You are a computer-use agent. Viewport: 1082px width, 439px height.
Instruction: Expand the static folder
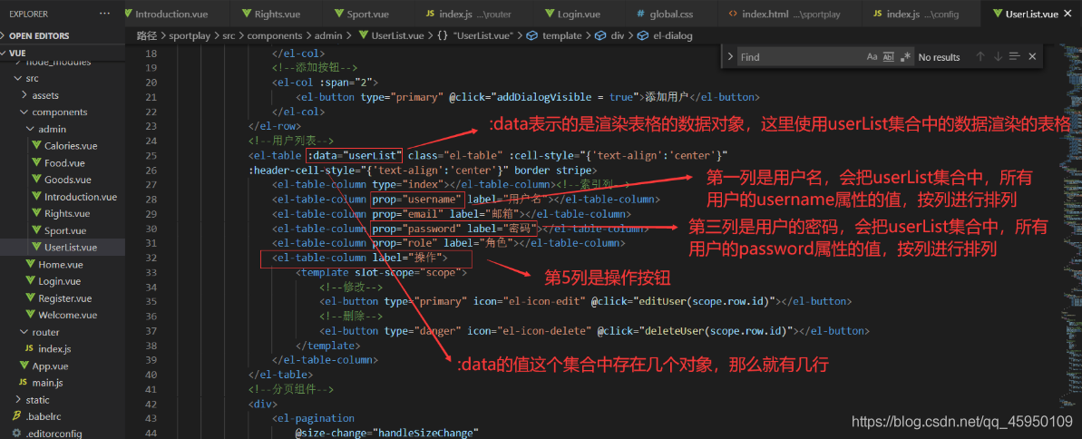pyautogui.click(x=62, y=400)
